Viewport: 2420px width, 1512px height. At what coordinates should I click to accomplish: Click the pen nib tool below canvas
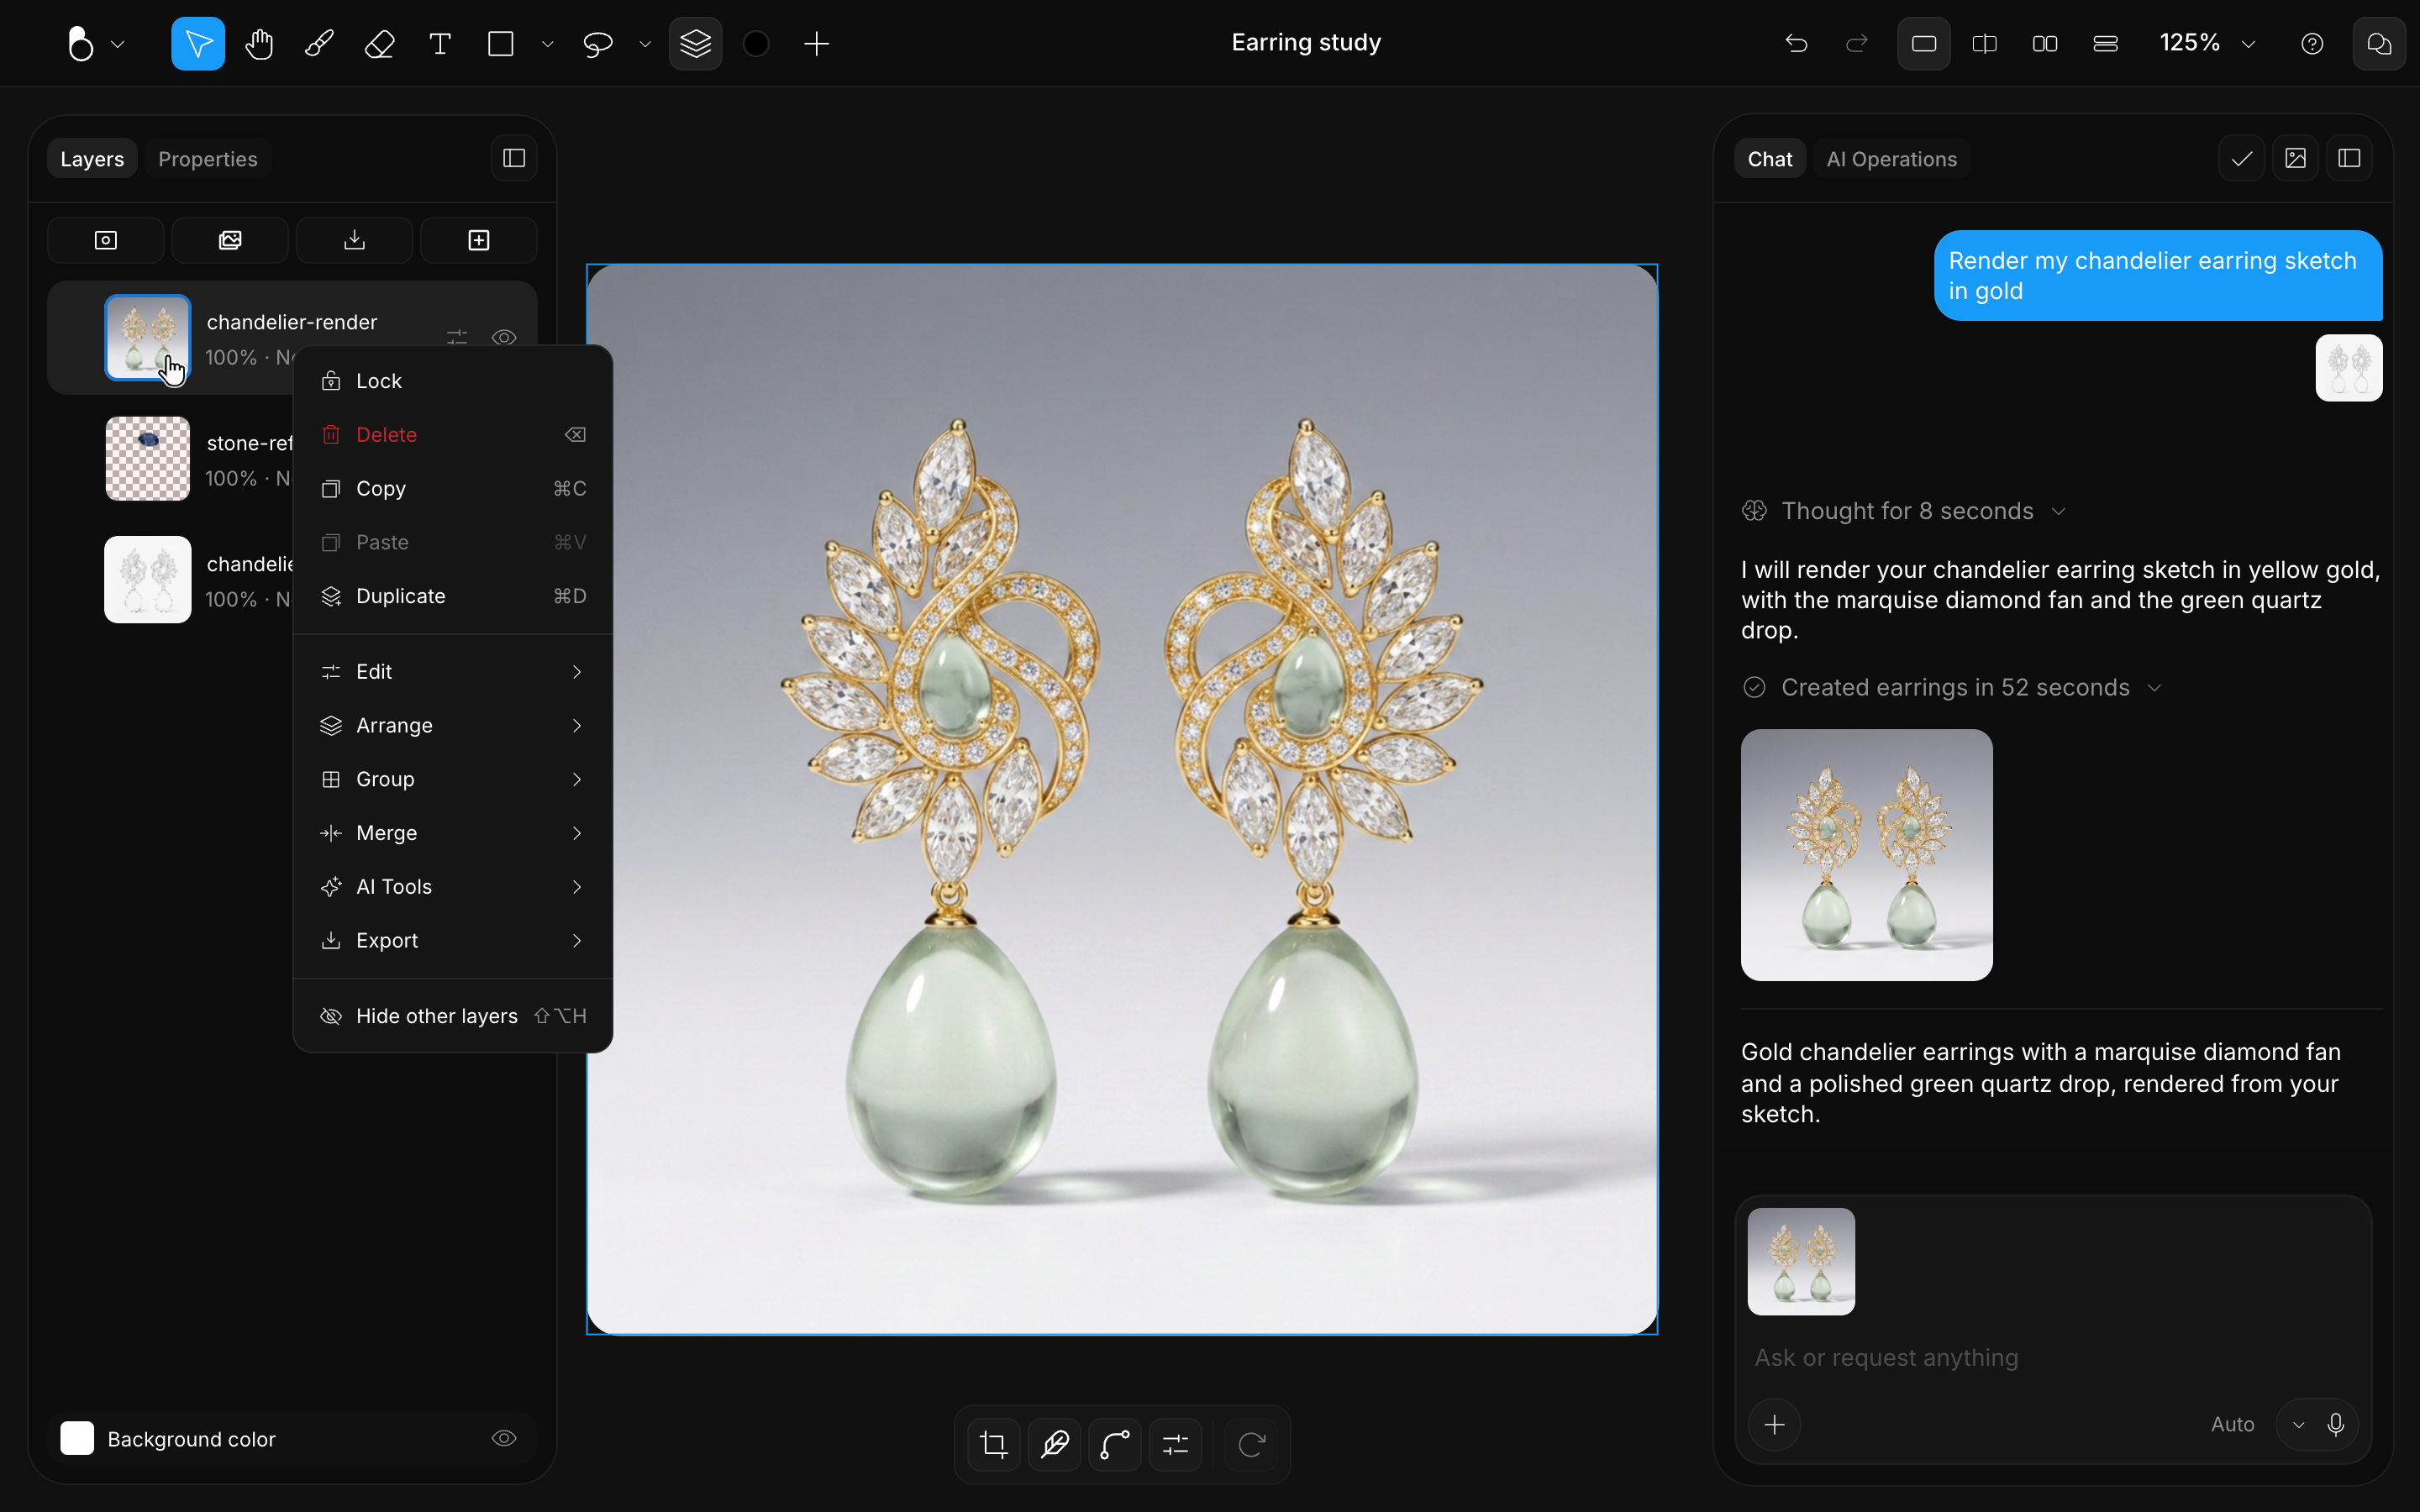[x=1055, y=1444]
